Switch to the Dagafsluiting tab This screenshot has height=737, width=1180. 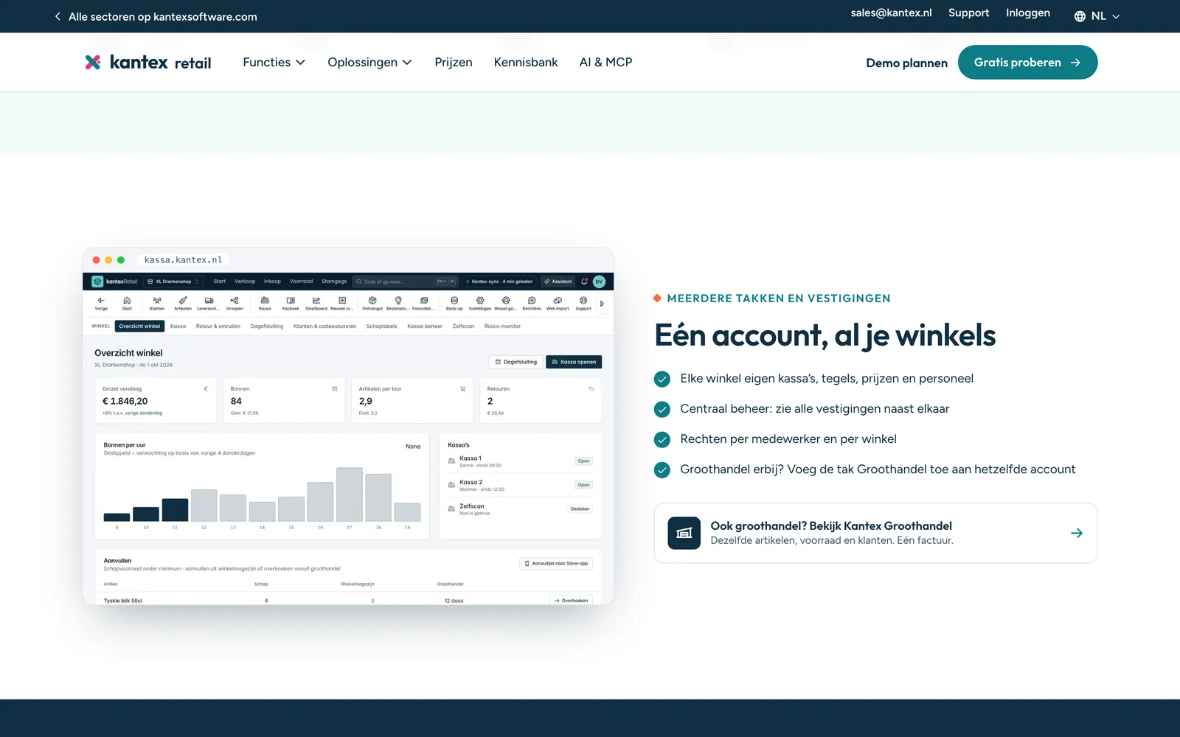(267, 326)
